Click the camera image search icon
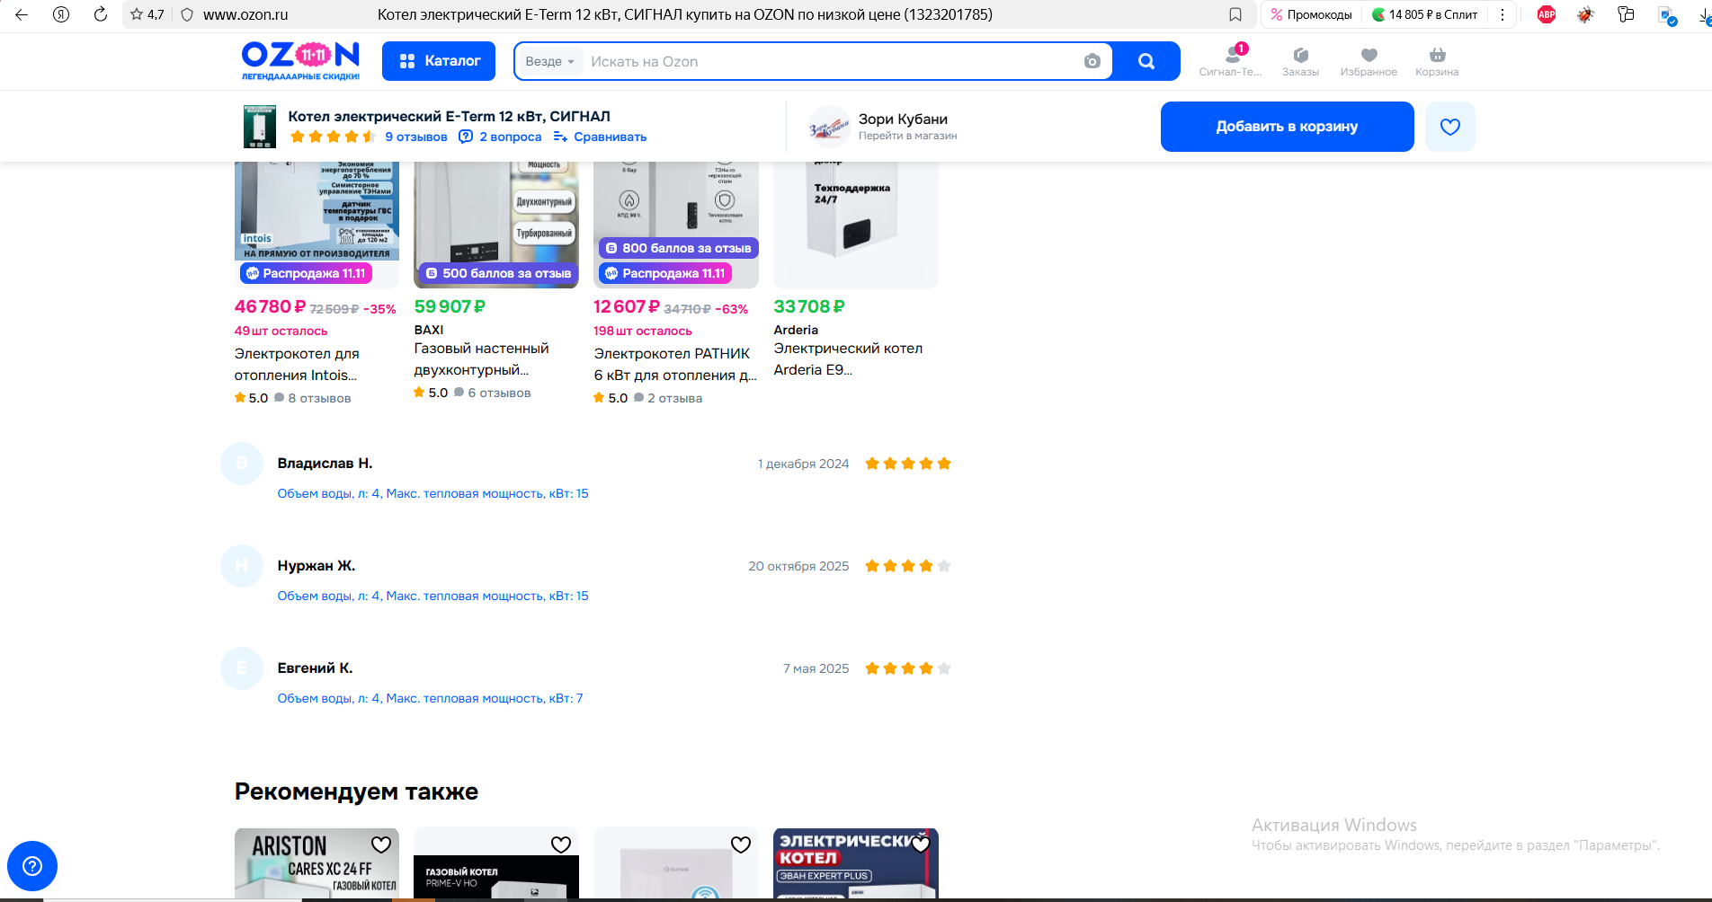Viewport: 1712px width, 902px height. 1092,61
